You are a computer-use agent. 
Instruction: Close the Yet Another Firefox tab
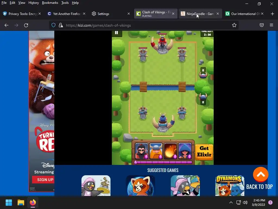click(84, 14)
